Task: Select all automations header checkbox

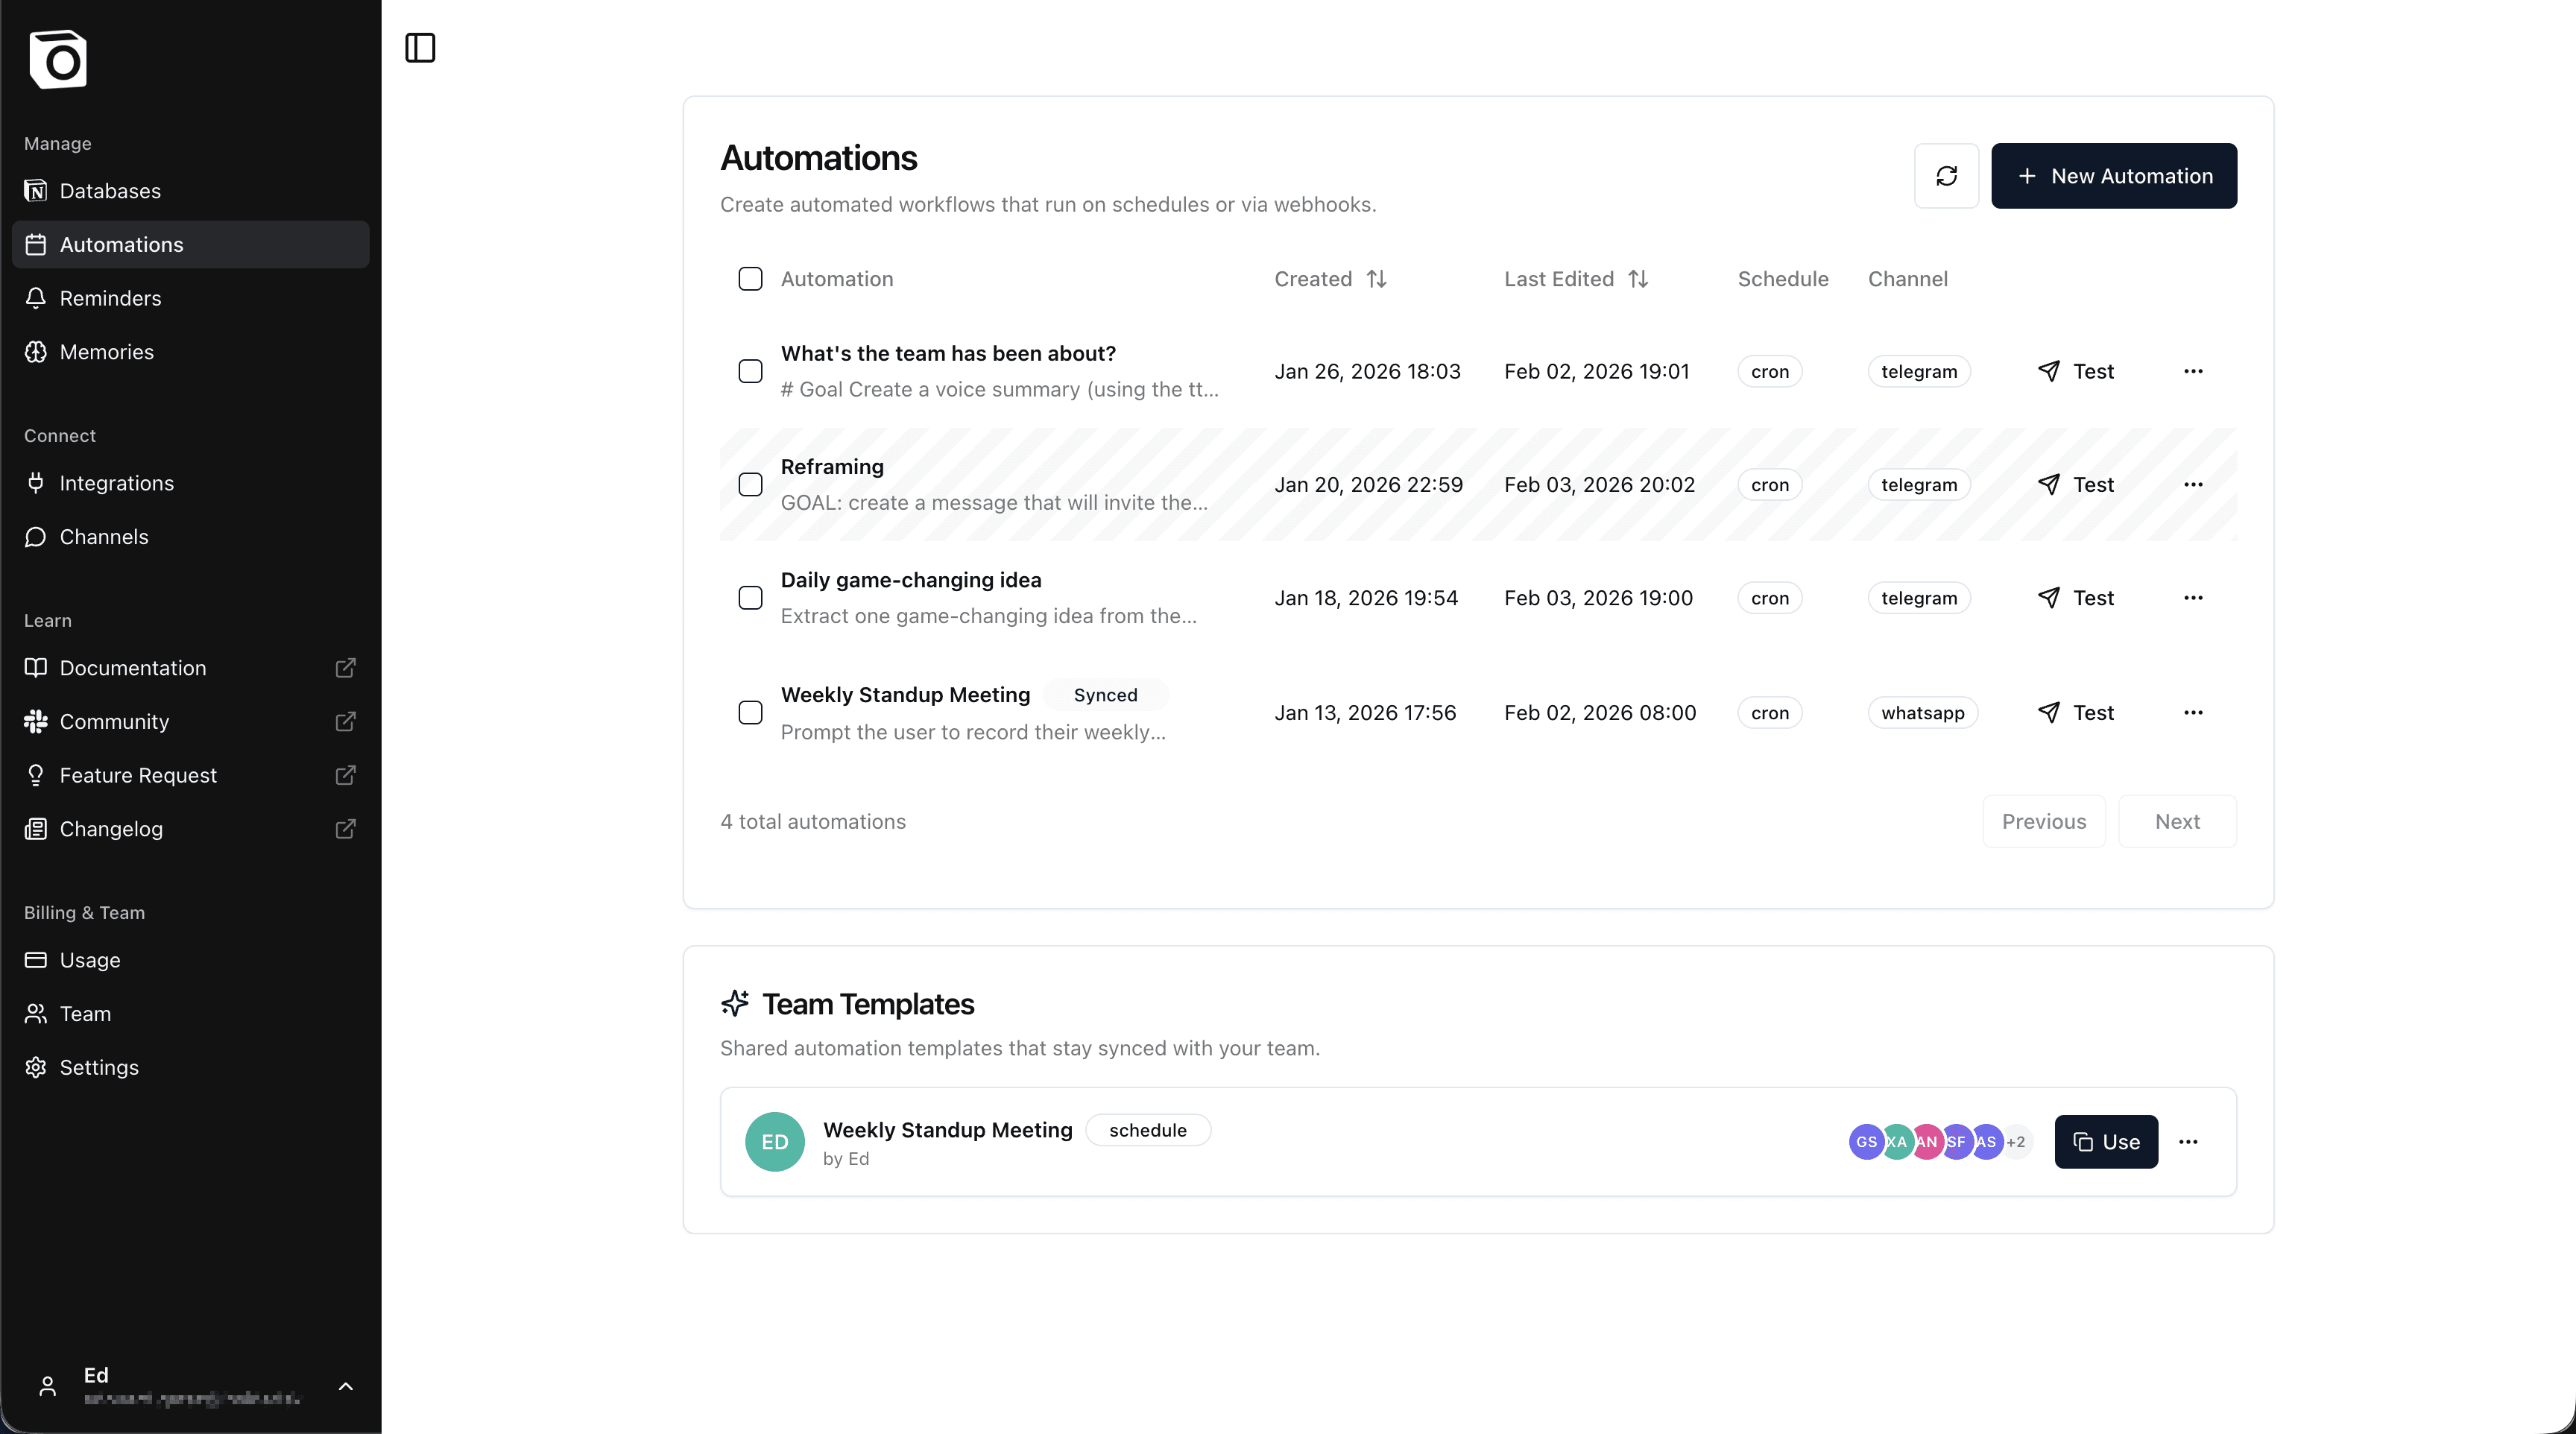Action: (x=750, y=279)
